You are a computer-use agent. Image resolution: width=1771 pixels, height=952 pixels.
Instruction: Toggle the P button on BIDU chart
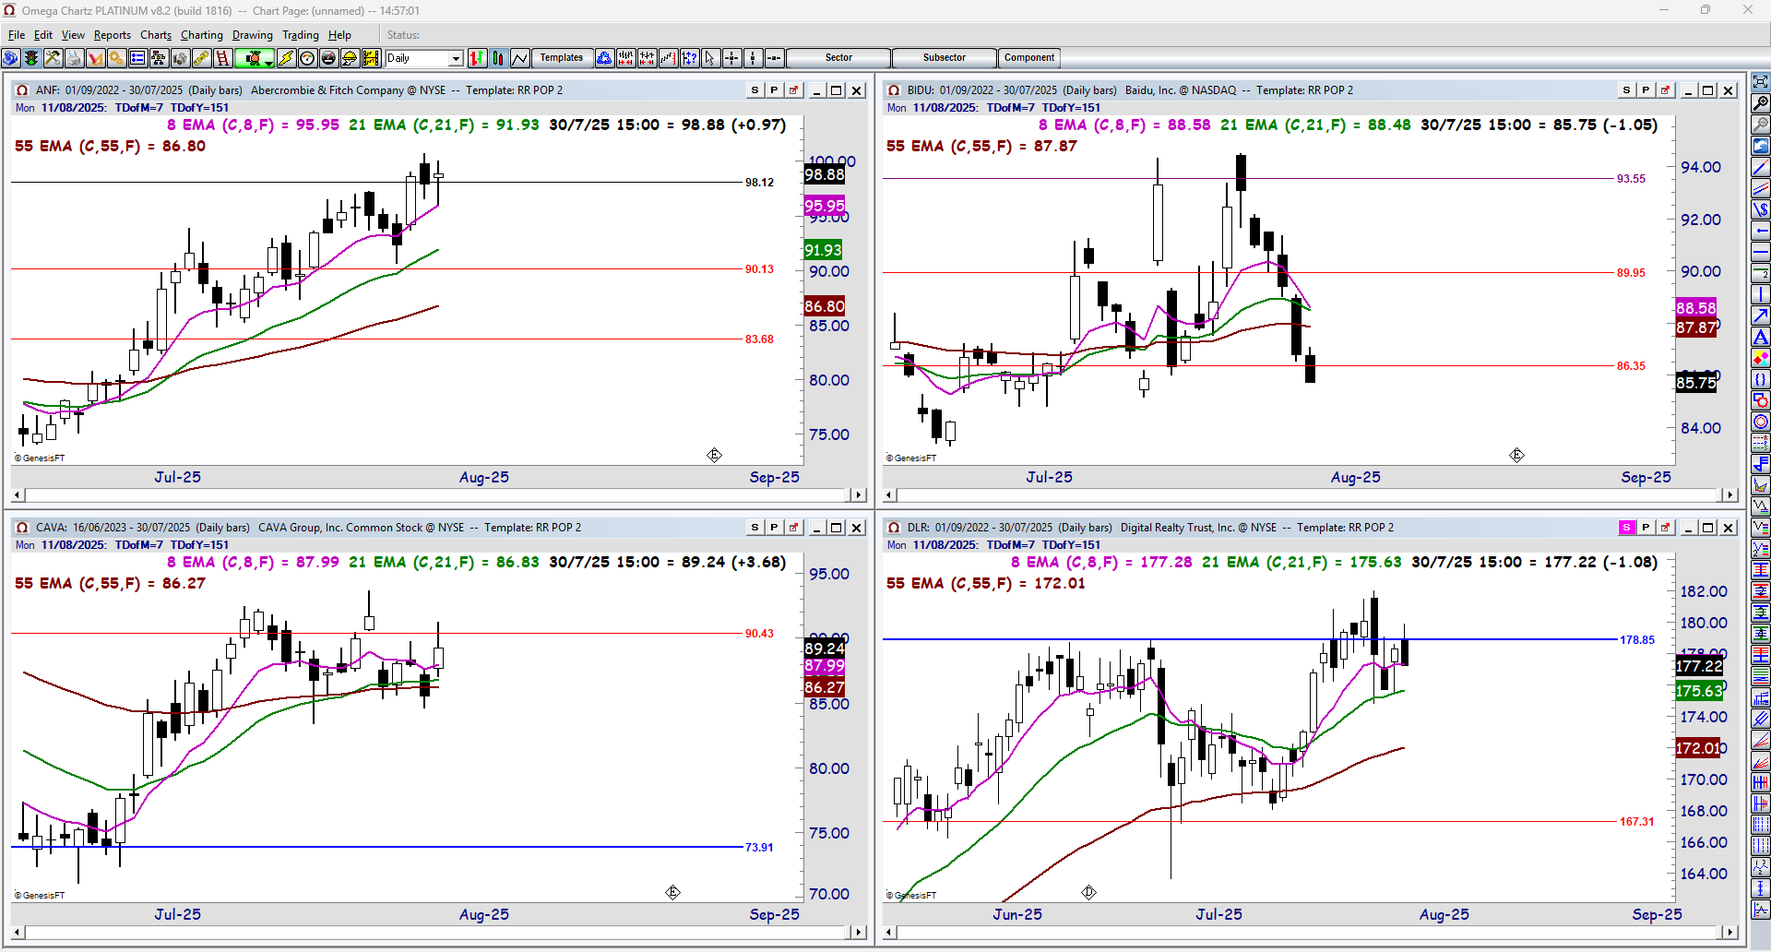click(x=1646, y=90)
